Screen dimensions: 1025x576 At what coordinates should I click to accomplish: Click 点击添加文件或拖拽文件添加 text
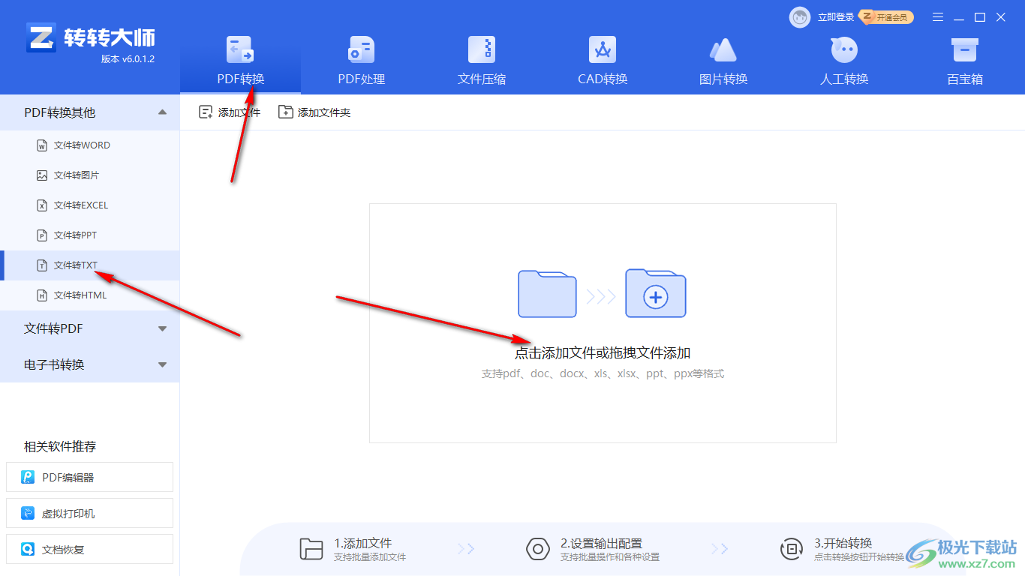603,353
